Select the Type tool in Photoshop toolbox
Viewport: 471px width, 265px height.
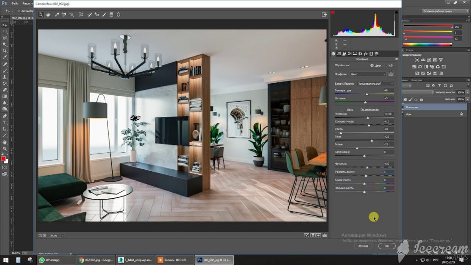click(5, 122)
